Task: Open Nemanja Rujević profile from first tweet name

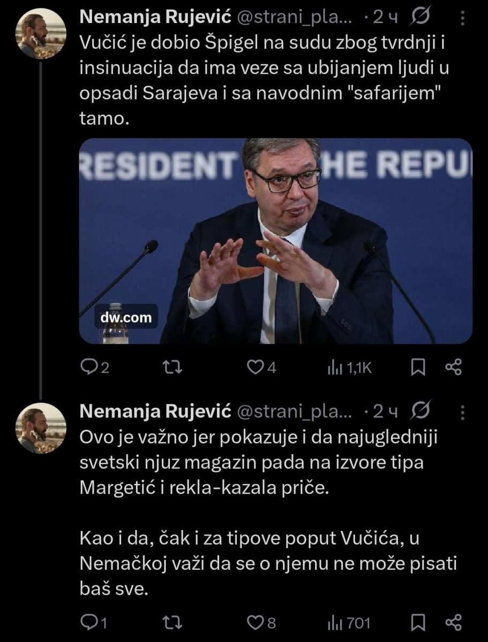Action: click(155, 18)
